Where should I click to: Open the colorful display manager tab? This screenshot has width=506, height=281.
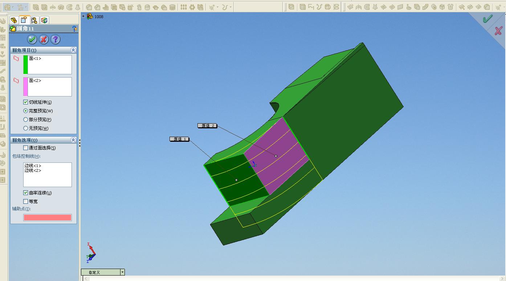point(44,20)
